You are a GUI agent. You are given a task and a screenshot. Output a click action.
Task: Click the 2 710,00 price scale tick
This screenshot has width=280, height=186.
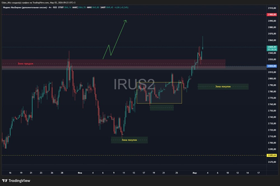coord(272,136)
